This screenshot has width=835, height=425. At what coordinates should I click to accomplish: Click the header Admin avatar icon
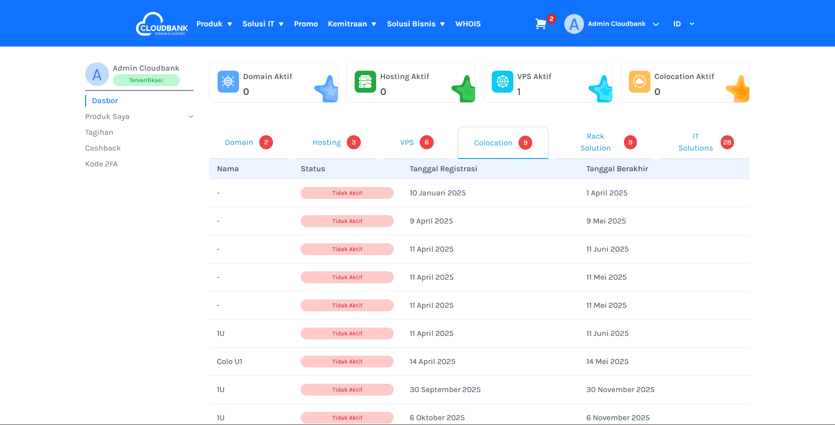tap(574, 24)
